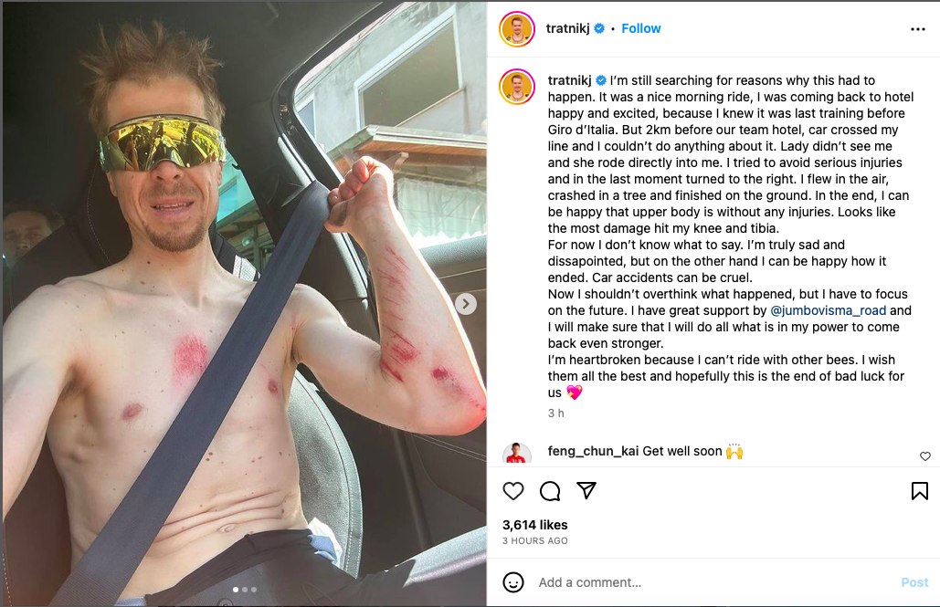Save post with bookmark icon
The image size is (940, 607).
coord(920,491)
